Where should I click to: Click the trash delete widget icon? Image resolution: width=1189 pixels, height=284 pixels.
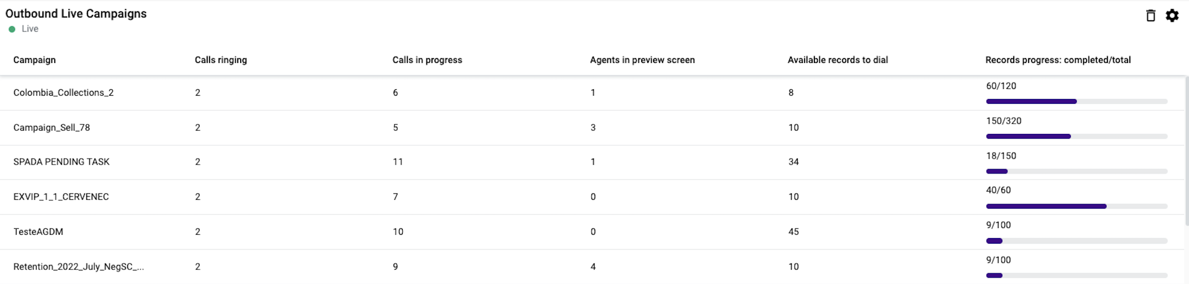pyautogui.click(x=1150, y=16)
